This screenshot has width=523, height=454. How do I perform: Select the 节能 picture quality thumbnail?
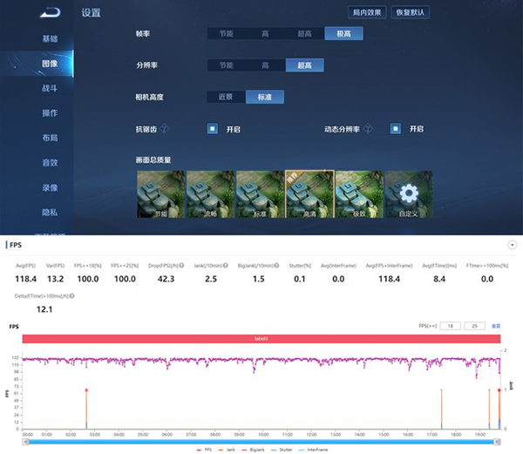point(160,193)
